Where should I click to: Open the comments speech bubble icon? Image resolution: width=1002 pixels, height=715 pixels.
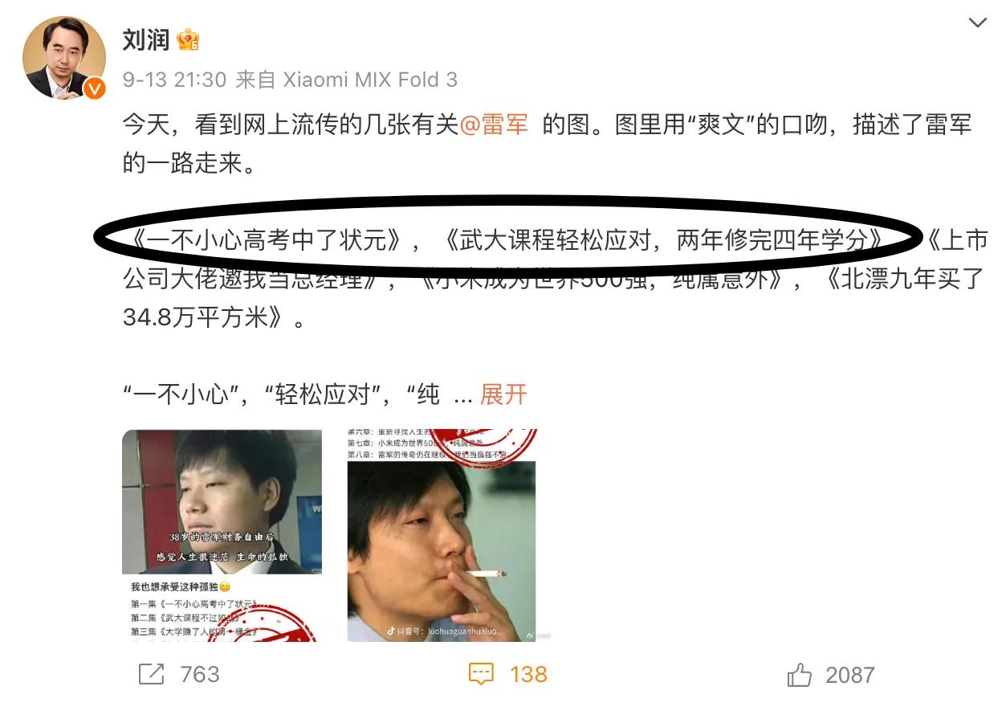tap(481, 673)
